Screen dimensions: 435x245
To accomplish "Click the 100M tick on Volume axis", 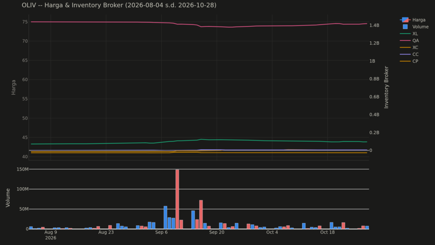I will [23, 189].
